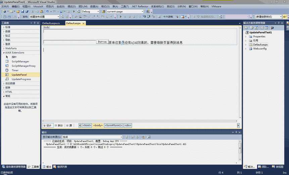The image size is (289, 175).
Task: Click Properties icon in Solution Explorer toolbar
Action: (246, 28)
